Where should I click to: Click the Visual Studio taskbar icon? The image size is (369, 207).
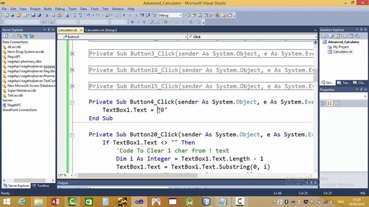139,202
